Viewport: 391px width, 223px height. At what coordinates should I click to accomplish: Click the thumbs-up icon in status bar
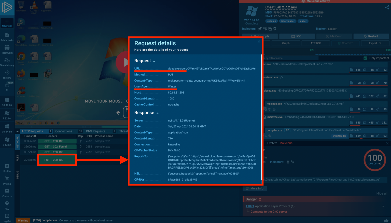[386, 220]
